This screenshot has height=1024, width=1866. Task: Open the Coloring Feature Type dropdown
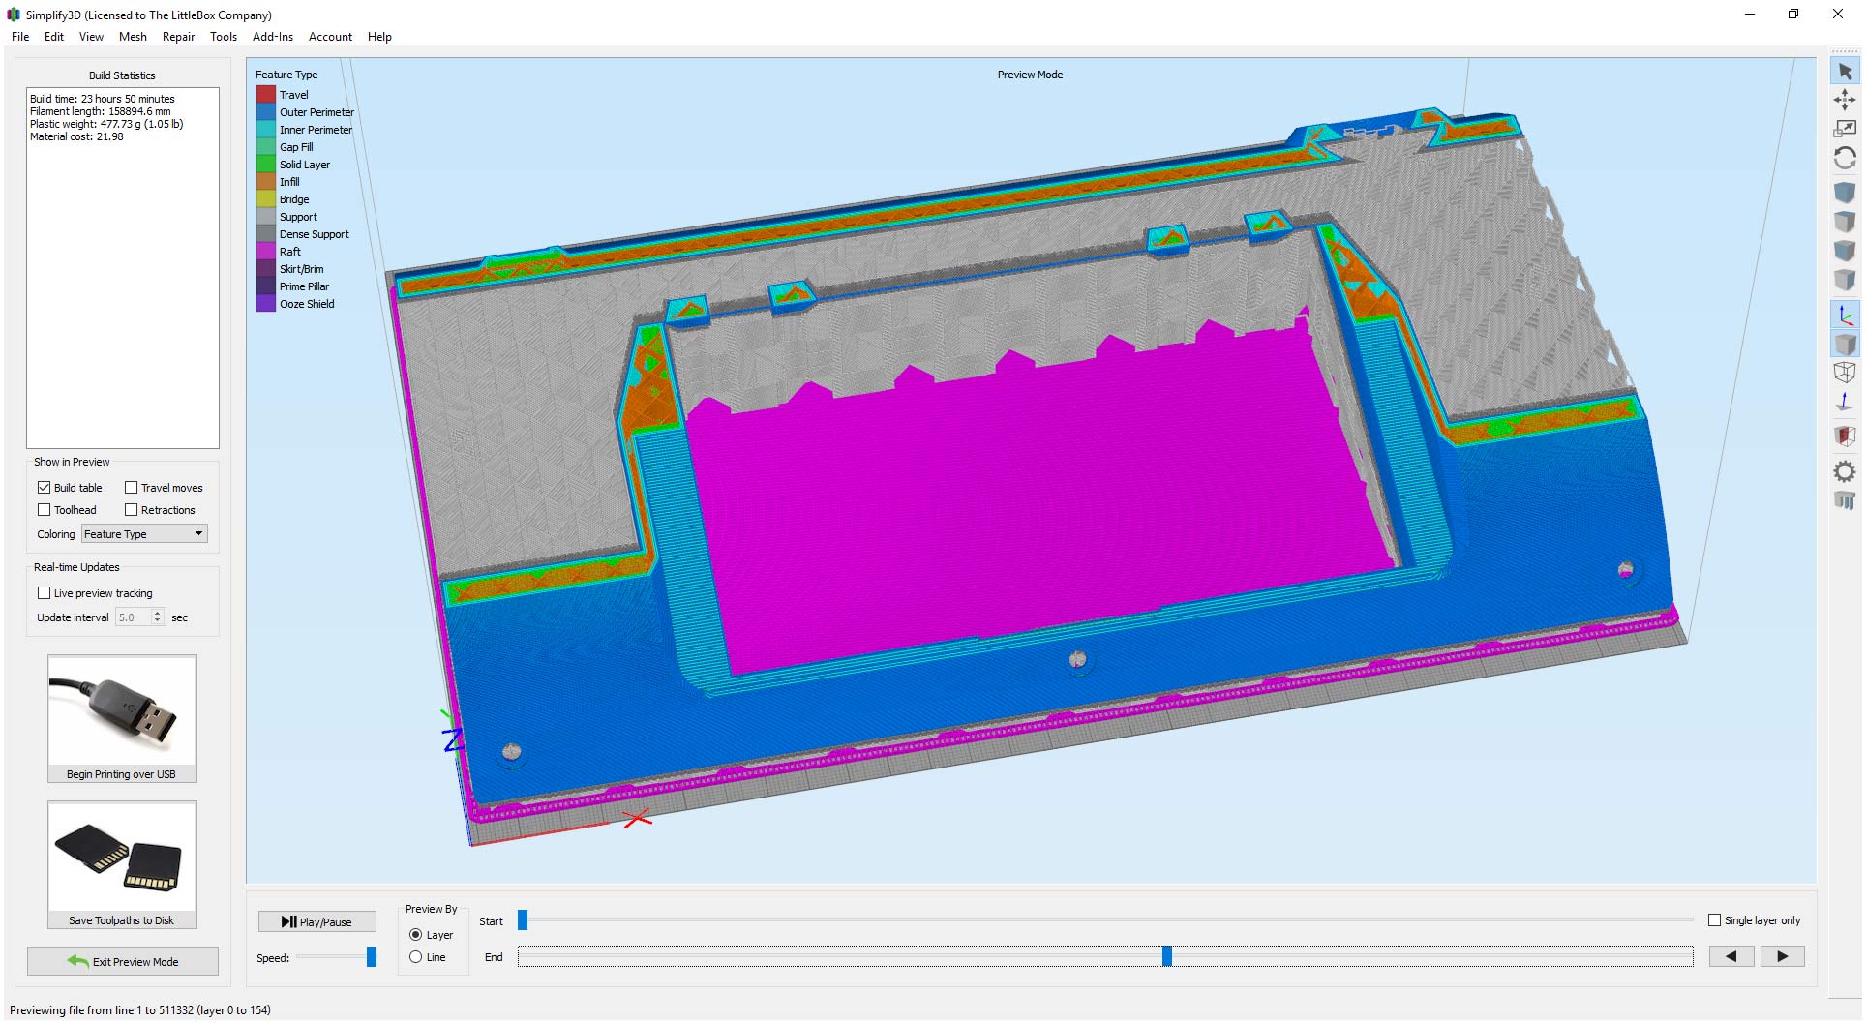point(144,534)
